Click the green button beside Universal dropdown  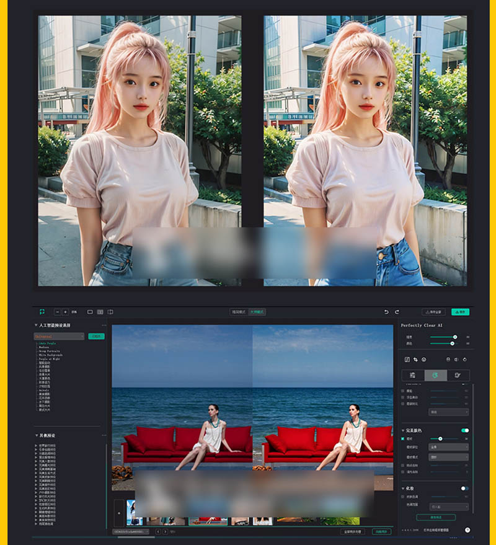point(96,337)
